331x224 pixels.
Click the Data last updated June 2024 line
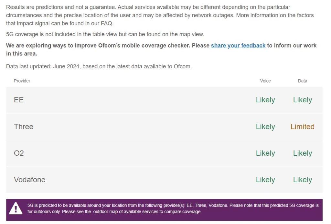(x=99, y=67)
